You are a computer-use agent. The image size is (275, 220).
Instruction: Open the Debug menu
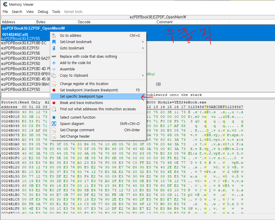coord(43,12)
